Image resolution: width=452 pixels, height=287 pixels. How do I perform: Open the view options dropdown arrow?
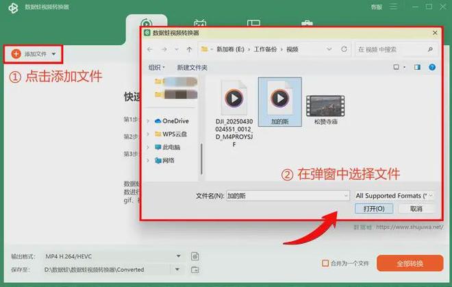[x=404, y=67]
